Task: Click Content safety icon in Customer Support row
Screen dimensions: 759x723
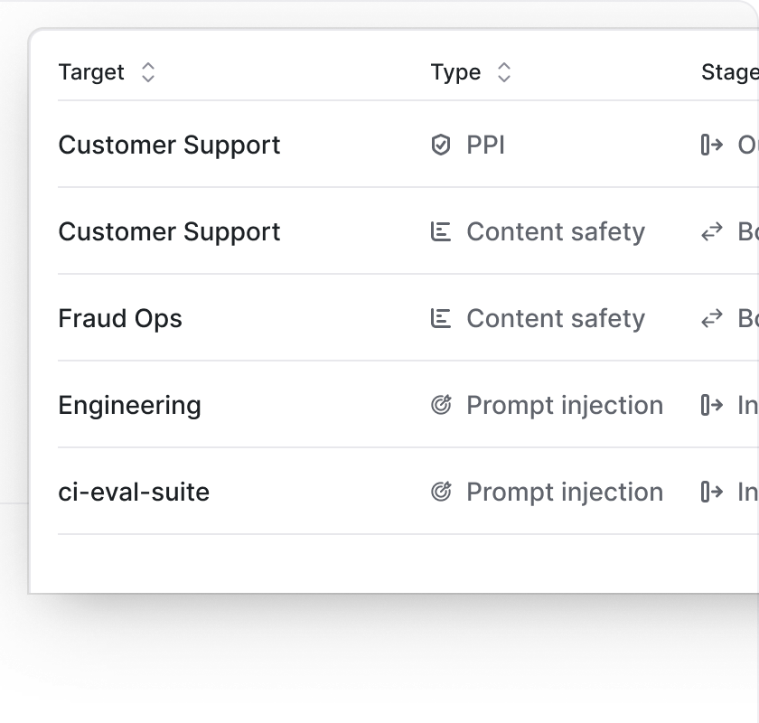Action: click(x=441, y=231)
